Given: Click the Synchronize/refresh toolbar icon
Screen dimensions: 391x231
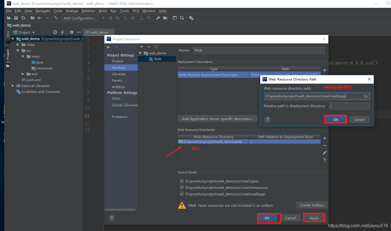Looking at the screenshot, I should (23, 18).
